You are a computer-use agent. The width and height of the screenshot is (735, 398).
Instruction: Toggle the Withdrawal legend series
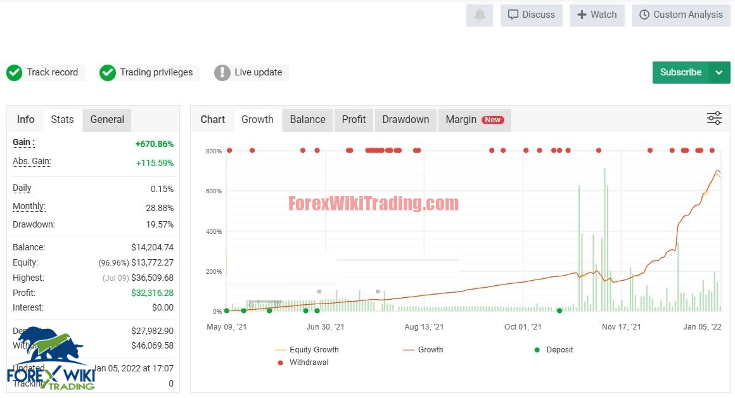[304, 363]
